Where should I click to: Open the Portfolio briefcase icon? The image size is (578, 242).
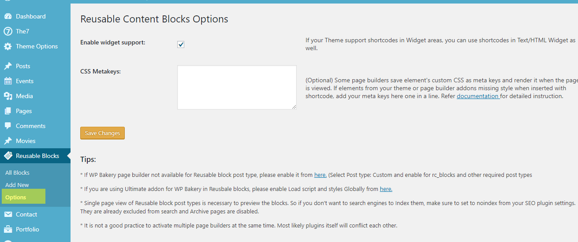click(x=7, y=229)
